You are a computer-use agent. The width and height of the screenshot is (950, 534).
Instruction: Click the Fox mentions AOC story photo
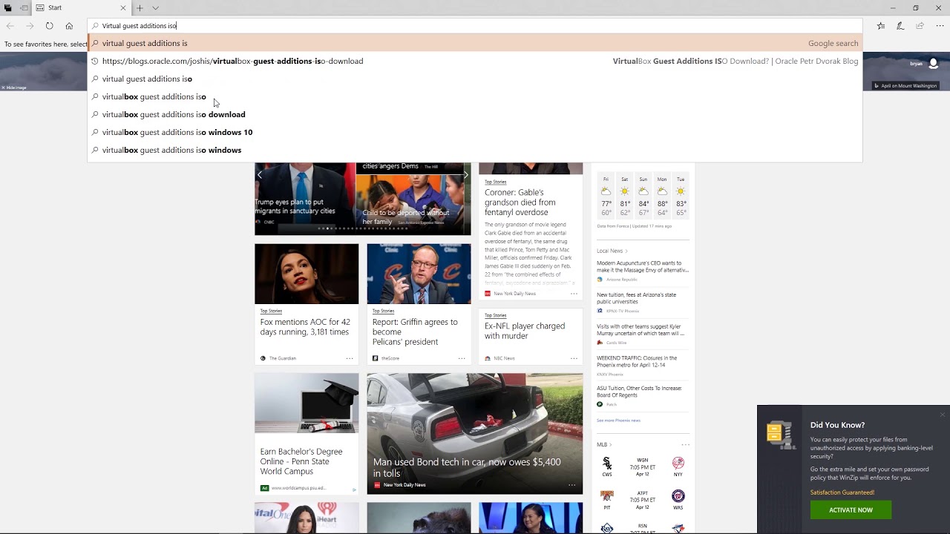click(x=307, y=274)
